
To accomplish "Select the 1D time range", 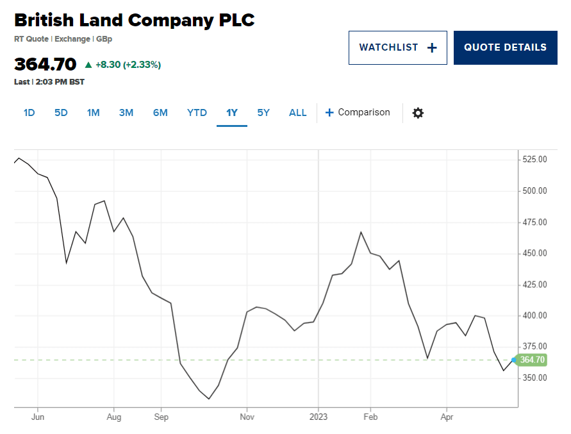I will coord(29,113).
